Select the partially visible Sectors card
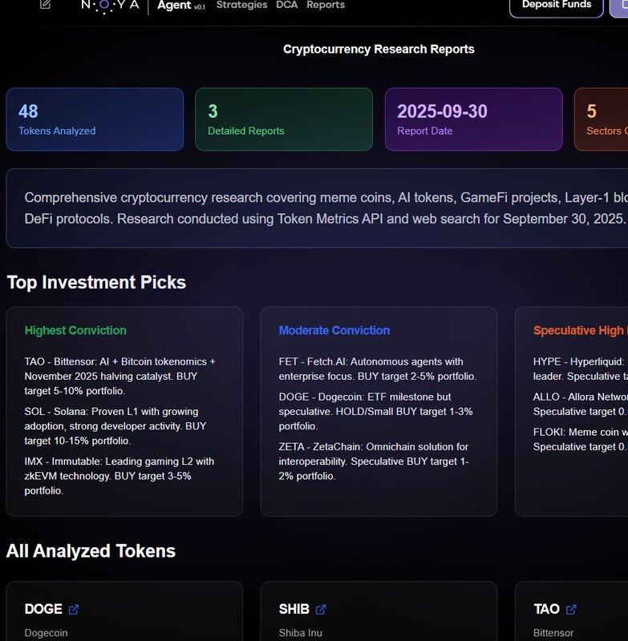 click(602, 119)
